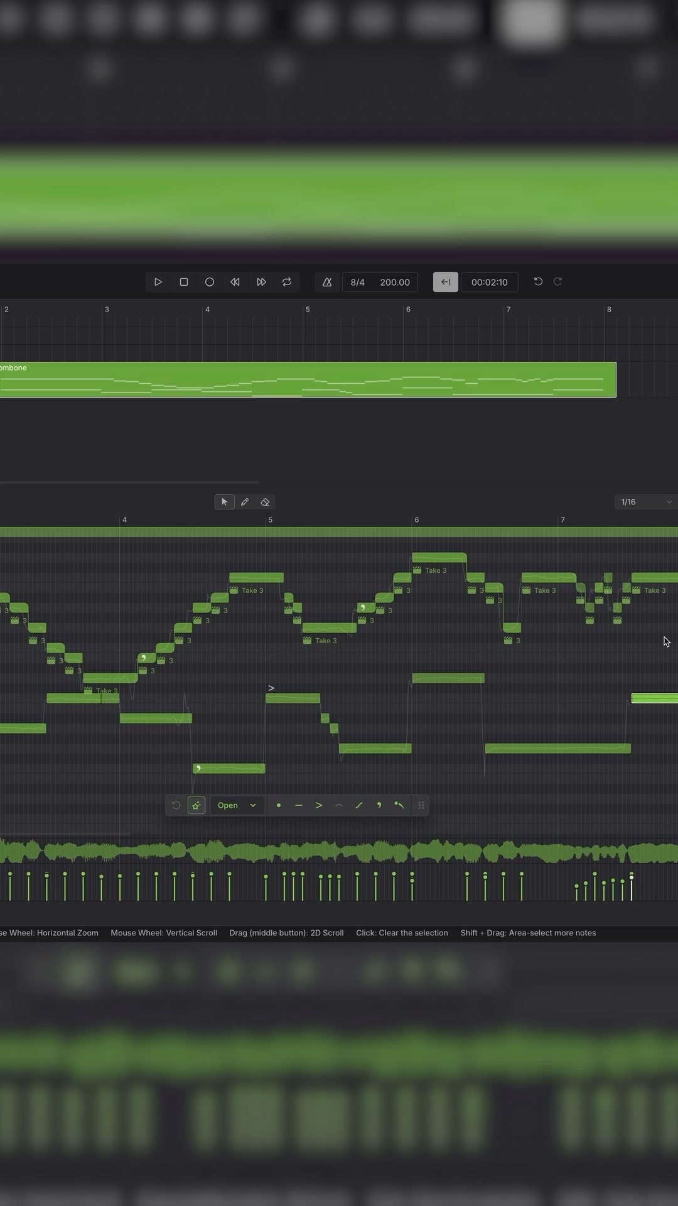
Task: Apply slur arc articulation
Action: [339, 805]
